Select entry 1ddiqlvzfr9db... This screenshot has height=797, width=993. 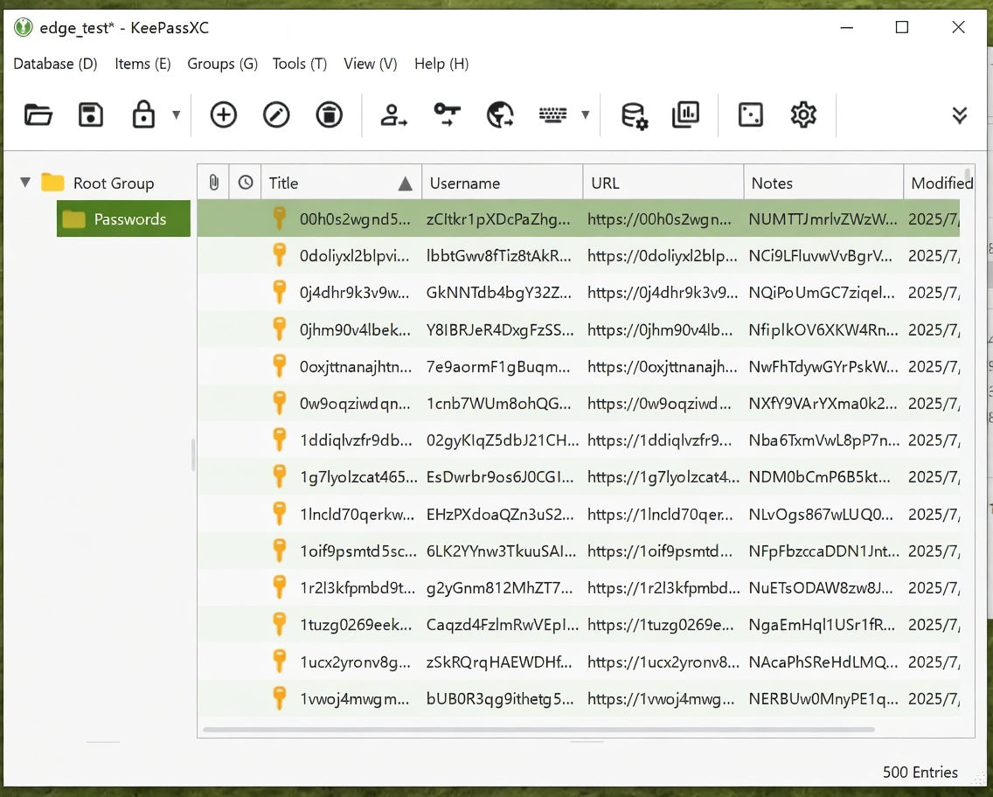point(578,440)
